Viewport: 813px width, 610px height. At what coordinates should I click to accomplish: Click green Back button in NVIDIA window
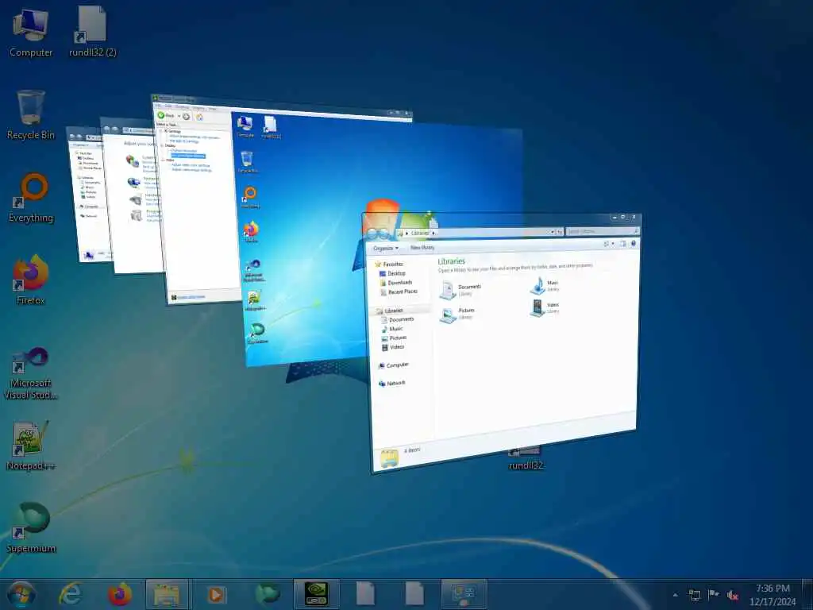[x=166, y=115]
